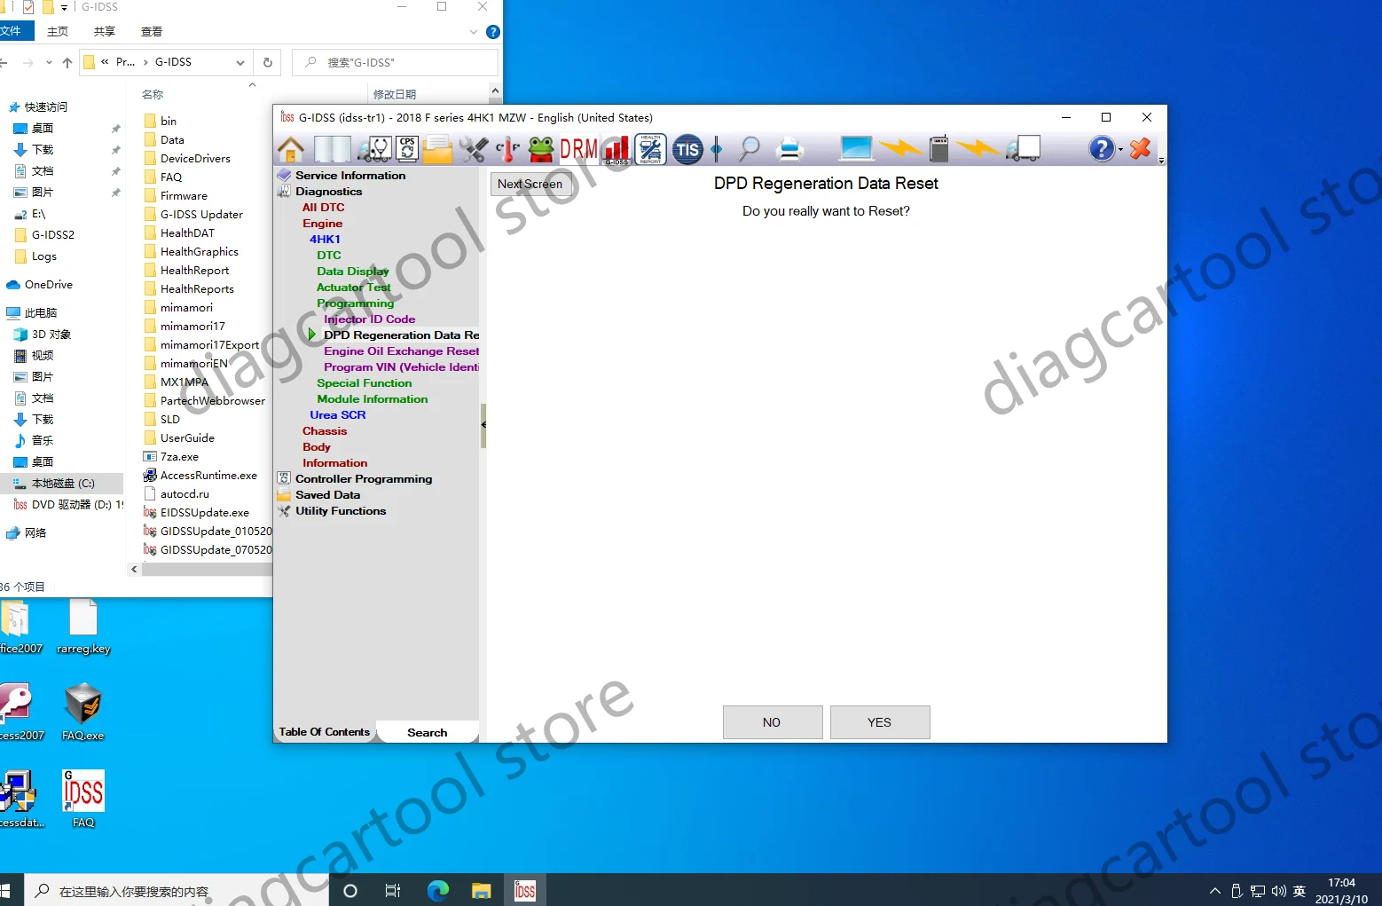This screenshot has height=906, width=1382.
Task: Open Task View on the taskbar
Action: pos(393,890)
